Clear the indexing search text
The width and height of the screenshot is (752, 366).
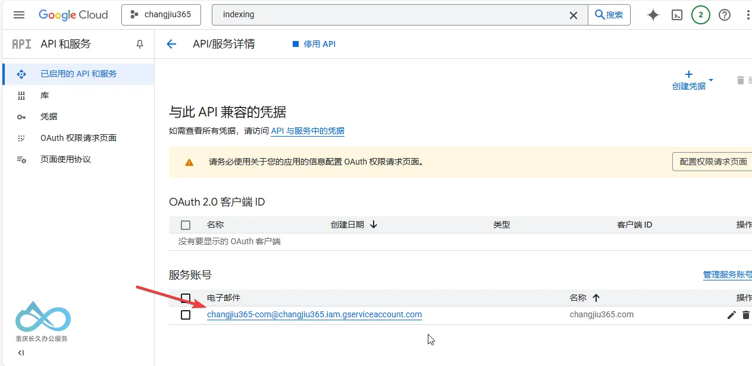tap(574, 15)
